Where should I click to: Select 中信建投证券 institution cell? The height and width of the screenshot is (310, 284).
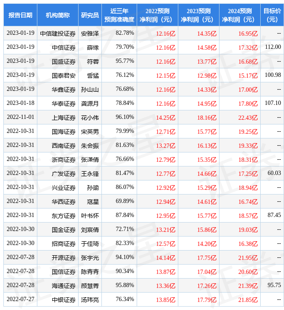click(58, 34)
